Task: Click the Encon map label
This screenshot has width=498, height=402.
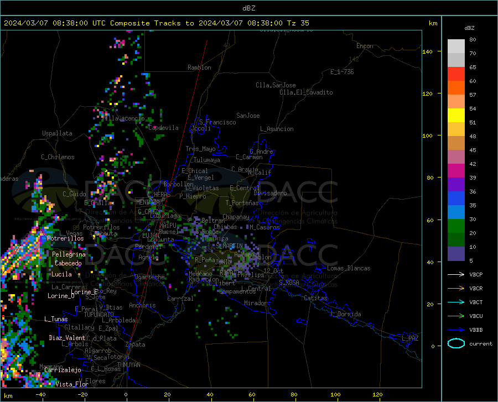Action: [365, 46]
